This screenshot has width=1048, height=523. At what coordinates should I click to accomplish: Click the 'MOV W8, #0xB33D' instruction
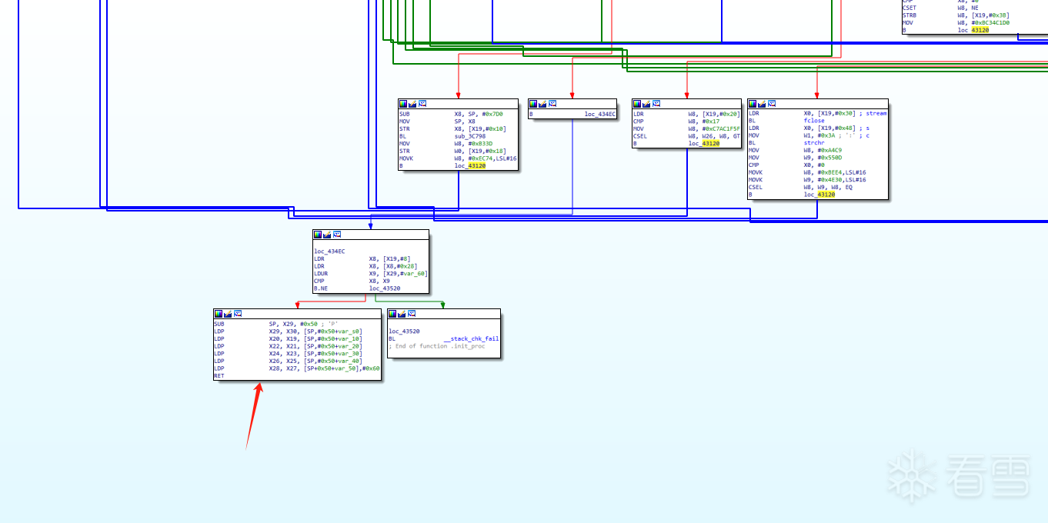click(446, 143)
